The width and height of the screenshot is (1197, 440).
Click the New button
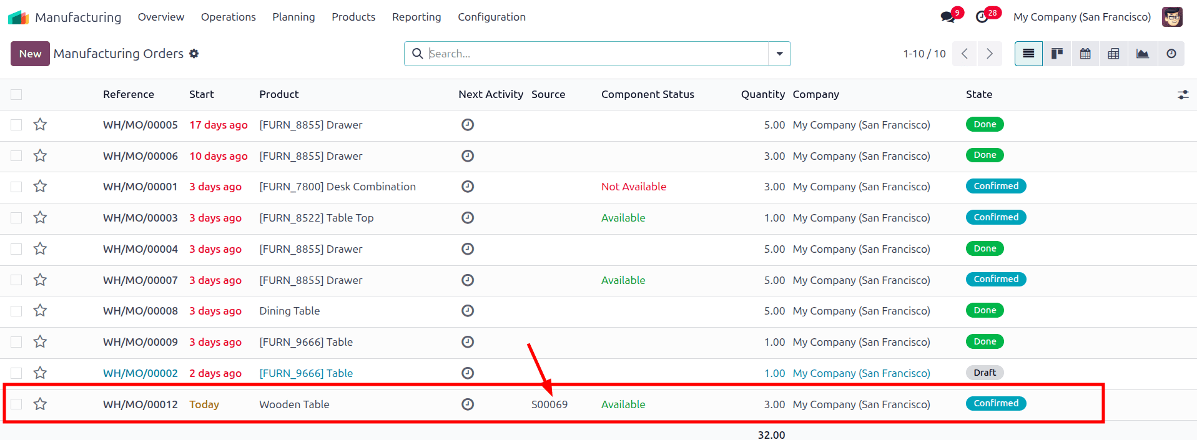tap(30, 54)
